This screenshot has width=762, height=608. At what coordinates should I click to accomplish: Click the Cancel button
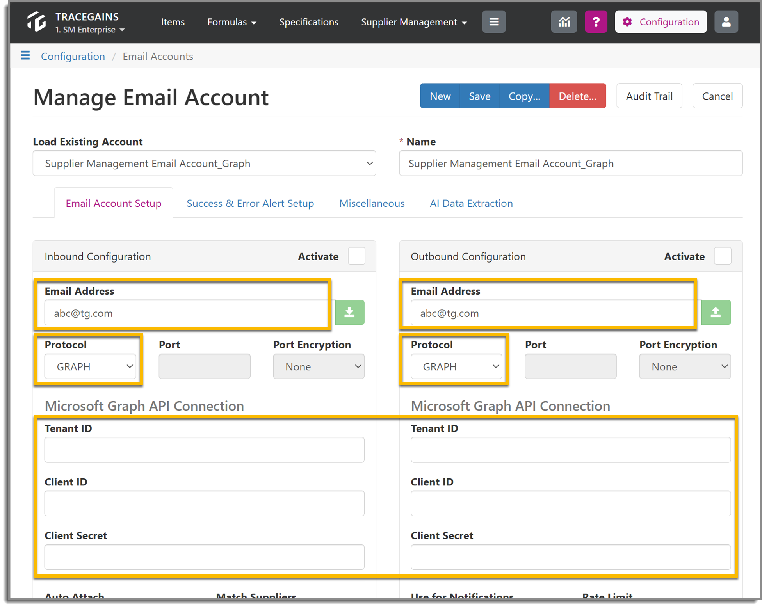pyautogui.click(x=717, y=96)
